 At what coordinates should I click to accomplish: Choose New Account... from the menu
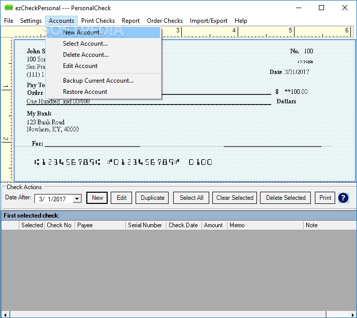pyautogui.click(x=104, y=32)
